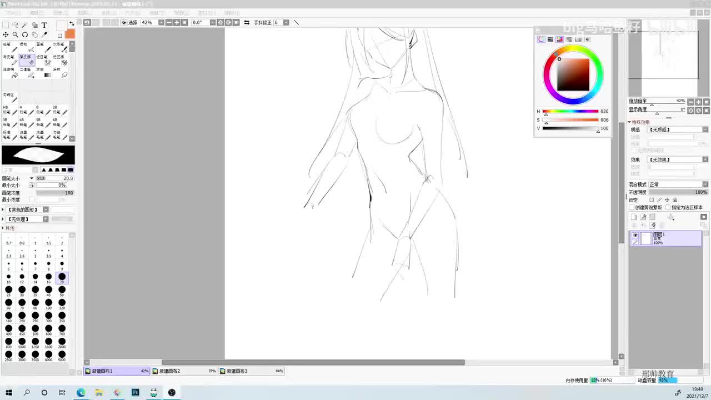The image size is (711, 400).
Task: Open Photoshop from the taskbar
Action: point(135,392)
